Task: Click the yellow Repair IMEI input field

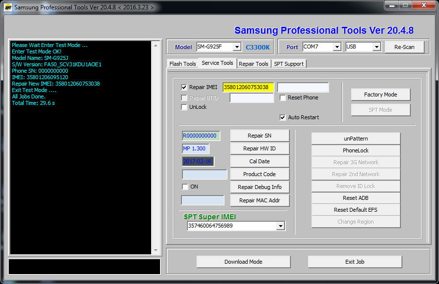Action: tap(248, 87)
